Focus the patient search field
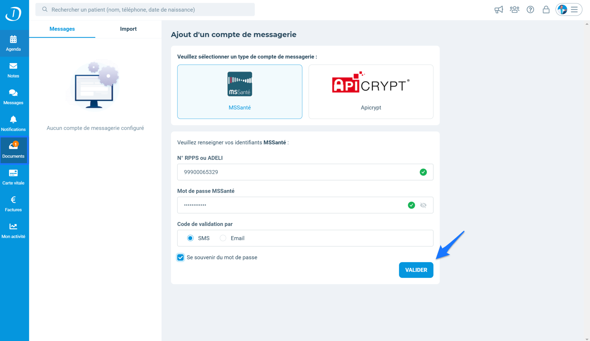The height and width of the screenshot is (341, 590). click(x=145, y=10)
